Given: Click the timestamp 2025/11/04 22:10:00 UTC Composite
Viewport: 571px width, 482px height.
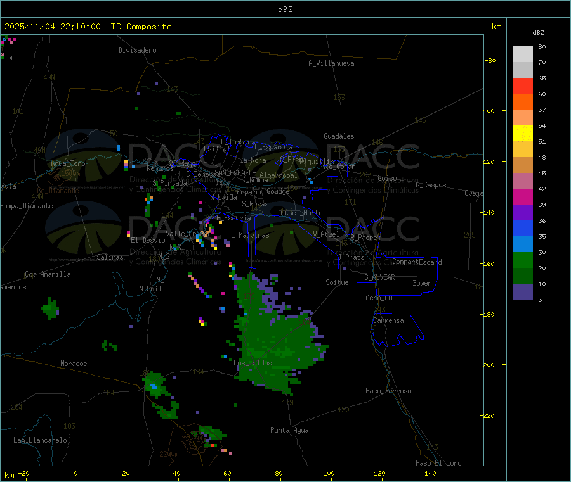Looking at the screenshot, I should tap(88, 27).
